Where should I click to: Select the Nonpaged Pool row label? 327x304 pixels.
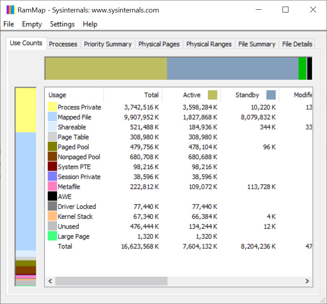79,157
